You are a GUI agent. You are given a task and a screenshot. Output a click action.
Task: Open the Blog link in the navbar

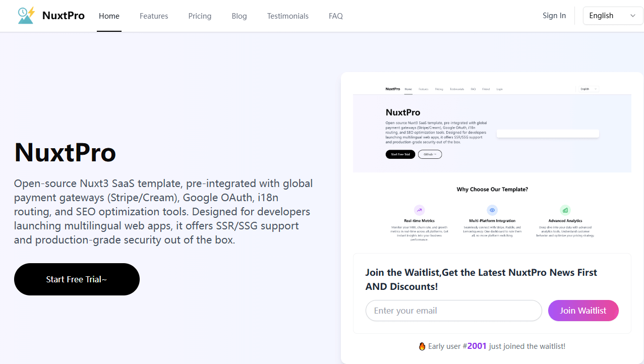coord(239,16)
